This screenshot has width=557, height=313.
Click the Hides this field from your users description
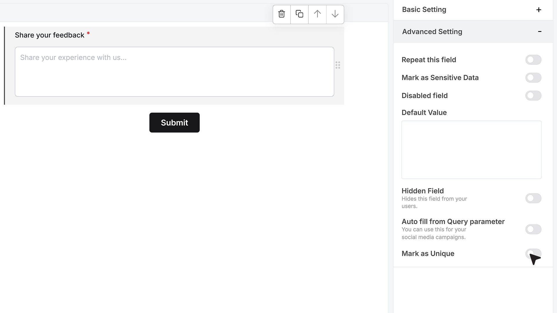[x=434, y=202]
